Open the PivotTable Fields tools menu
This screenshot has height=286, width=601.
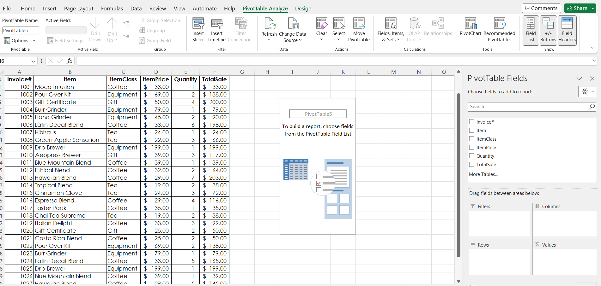[x=587, y=91]
